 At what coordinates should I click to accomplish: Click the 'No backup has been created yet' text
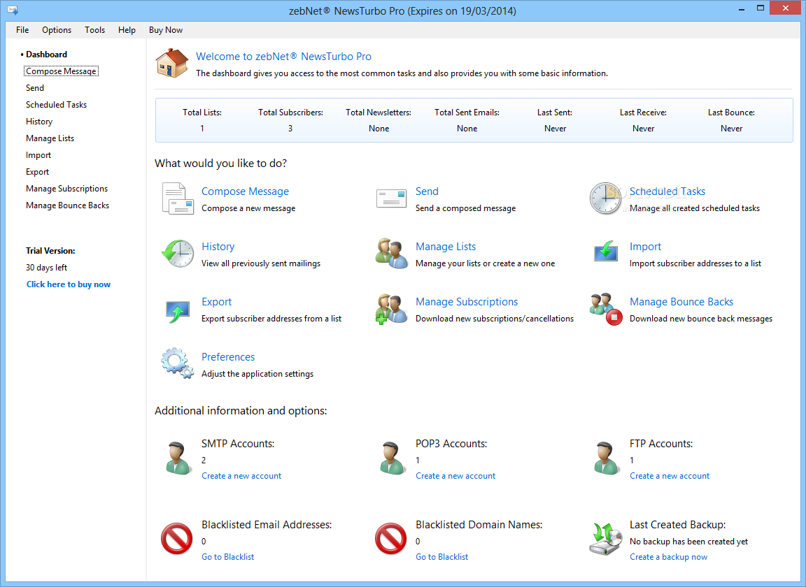coord(688,542)
